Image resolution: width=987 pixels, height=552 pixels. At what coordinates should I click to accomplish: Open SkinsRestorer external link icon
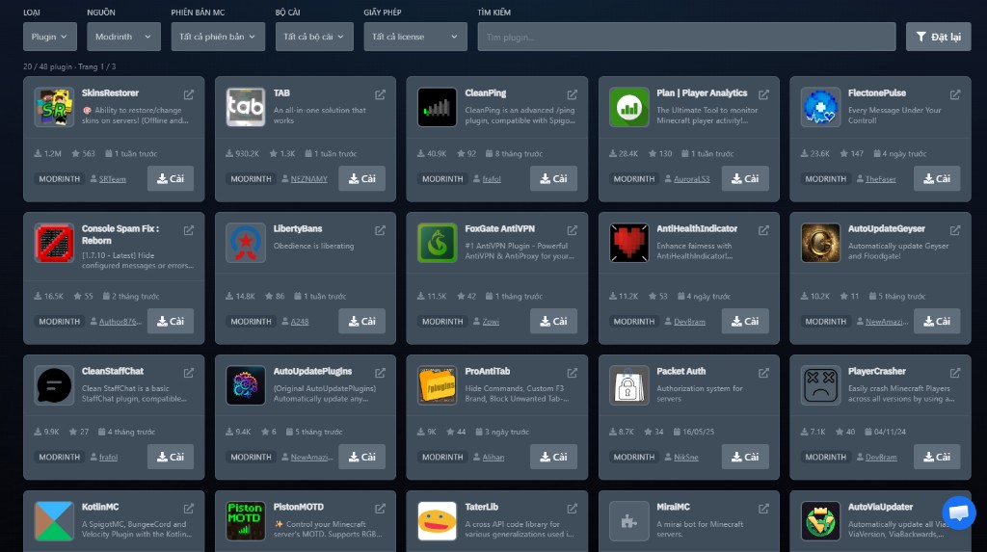[188, 94]
